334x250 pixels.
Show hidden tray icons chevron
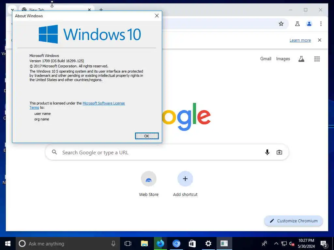coord(276,243)
